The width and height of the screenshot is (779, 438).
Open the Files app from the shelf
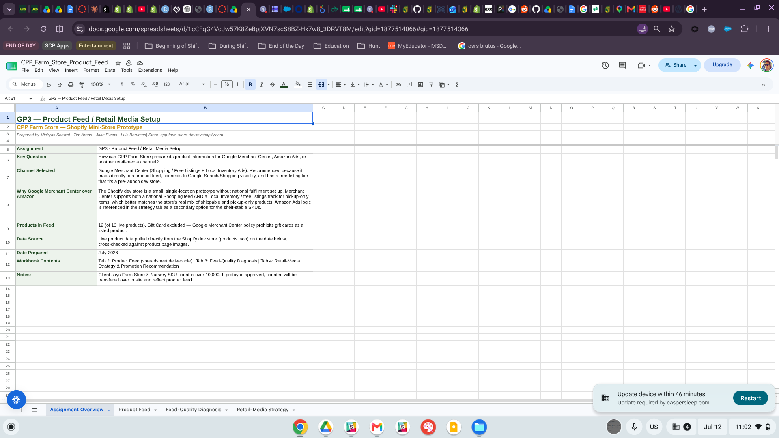point(479,427)
